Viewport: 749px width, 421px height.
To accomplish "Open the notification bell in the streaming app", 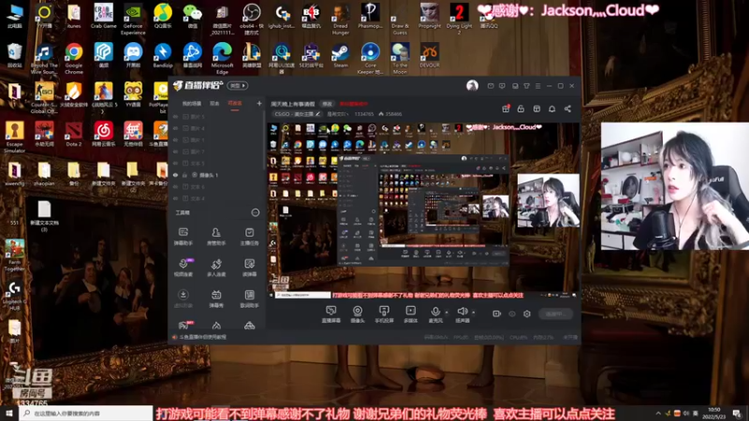I will coord(551,109).
